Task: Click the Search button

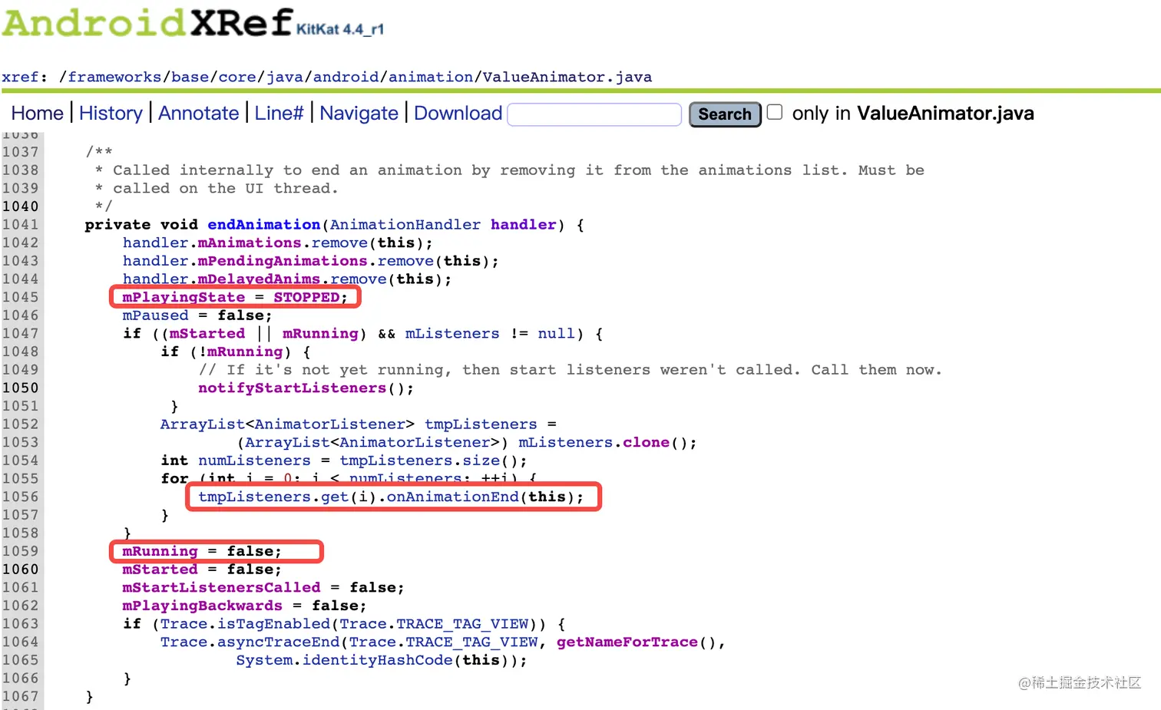Action: coord(725,114)
